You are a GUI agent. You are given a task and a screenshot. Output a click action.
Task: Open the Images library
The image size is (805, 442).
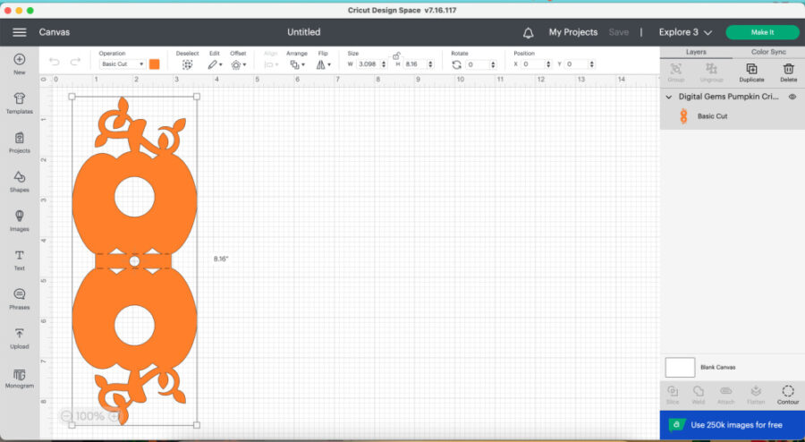(19, 220)
